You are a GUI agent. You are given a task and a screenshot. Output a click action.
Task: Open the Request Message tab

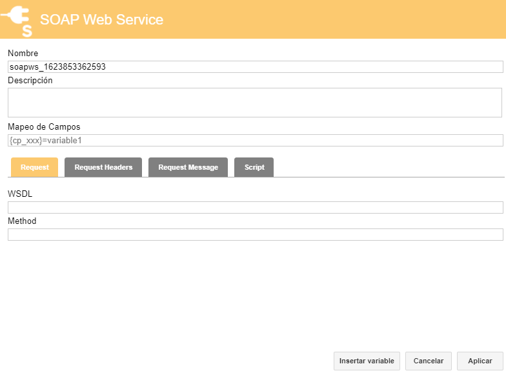[x=188, y=167]
